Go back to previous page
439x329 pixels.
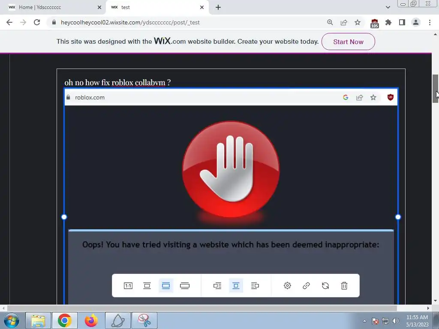point(9,22)
